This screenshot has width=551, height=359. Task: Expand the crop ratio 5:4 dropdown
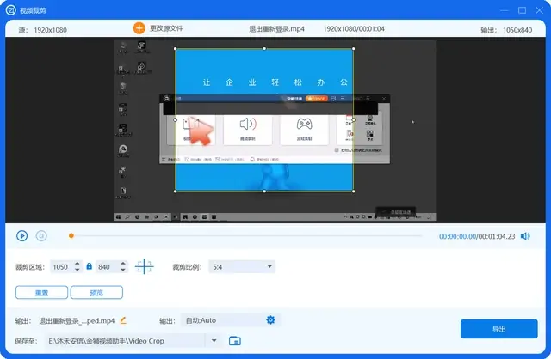pos(242,267)
